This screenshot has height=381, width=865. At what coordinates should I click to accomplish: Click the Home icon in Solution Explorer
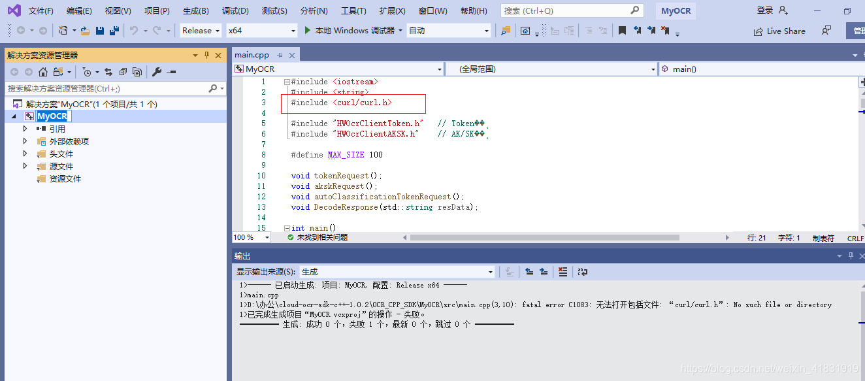click(x=42, y=71)
